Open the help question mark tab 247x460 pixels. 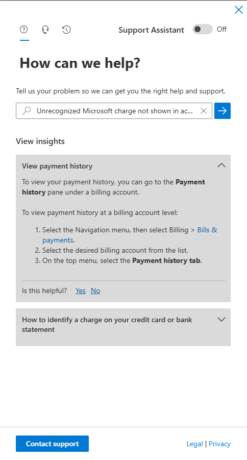(x=24, y=29)
